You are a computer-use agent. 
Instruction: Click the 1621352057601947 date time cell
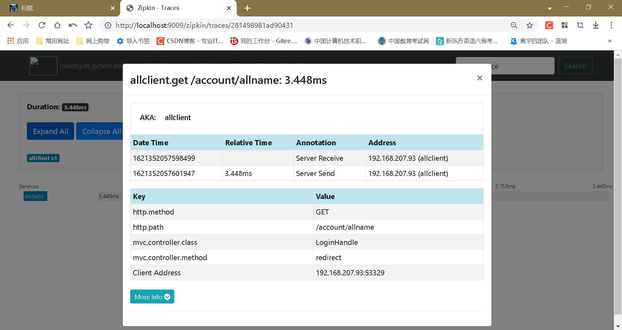[x=177, y=173]
